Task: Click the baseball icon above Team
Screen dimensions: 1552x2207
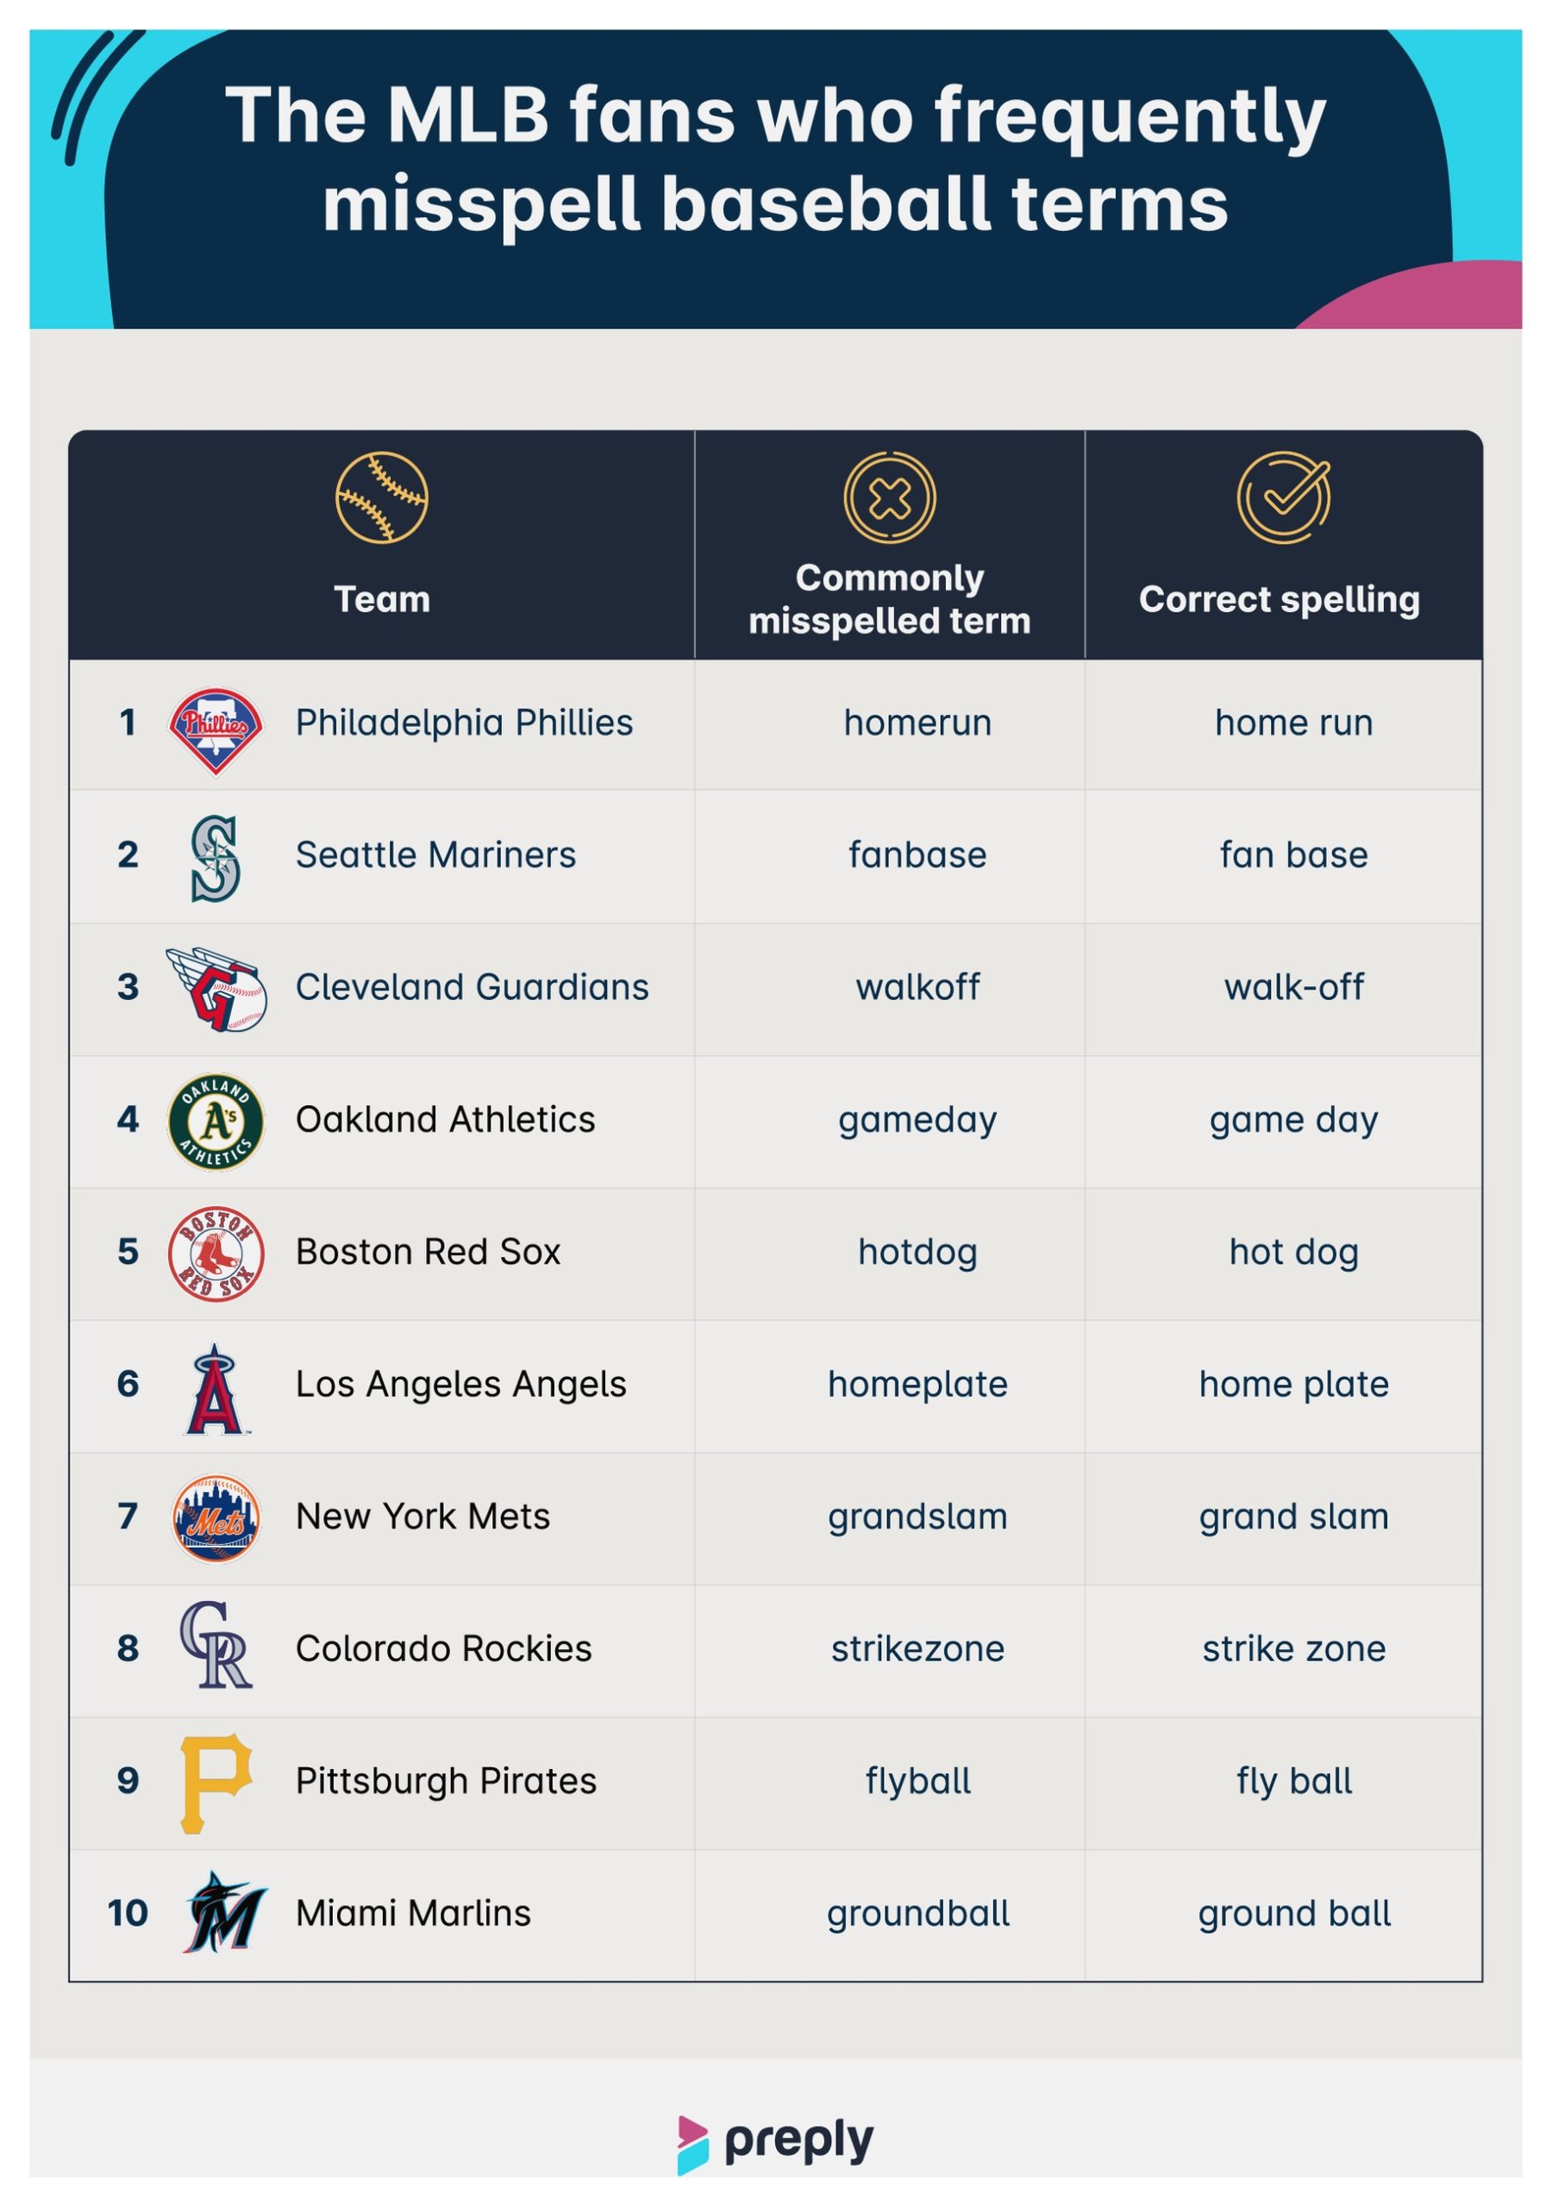Action: click(x=382, y=498)
